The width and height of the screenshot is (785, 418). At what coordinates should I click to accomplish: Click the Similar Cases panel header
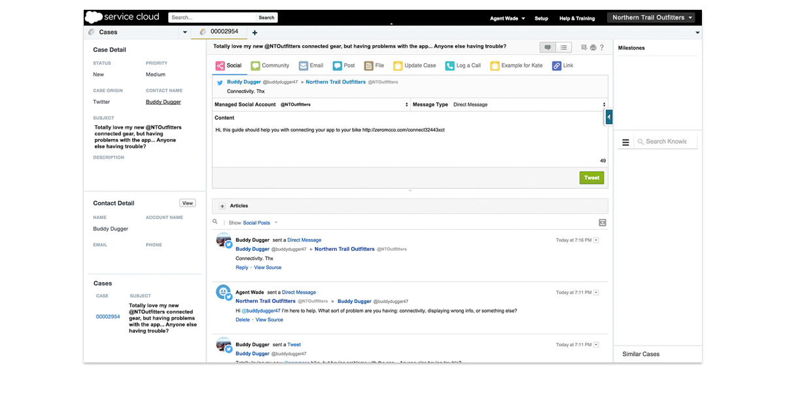click(x=641, y=354)
